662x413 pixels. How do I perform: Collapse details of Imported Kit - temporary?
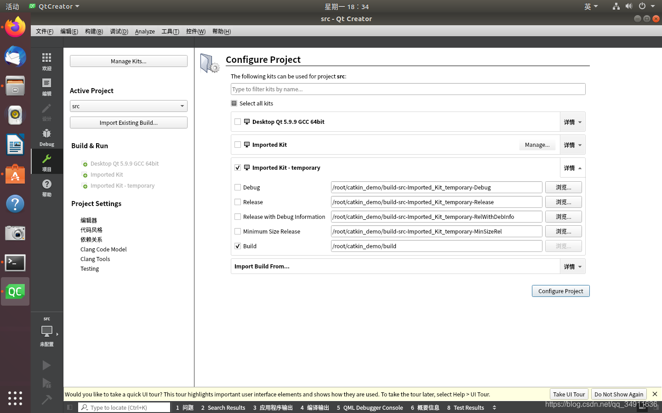point(572,168)
